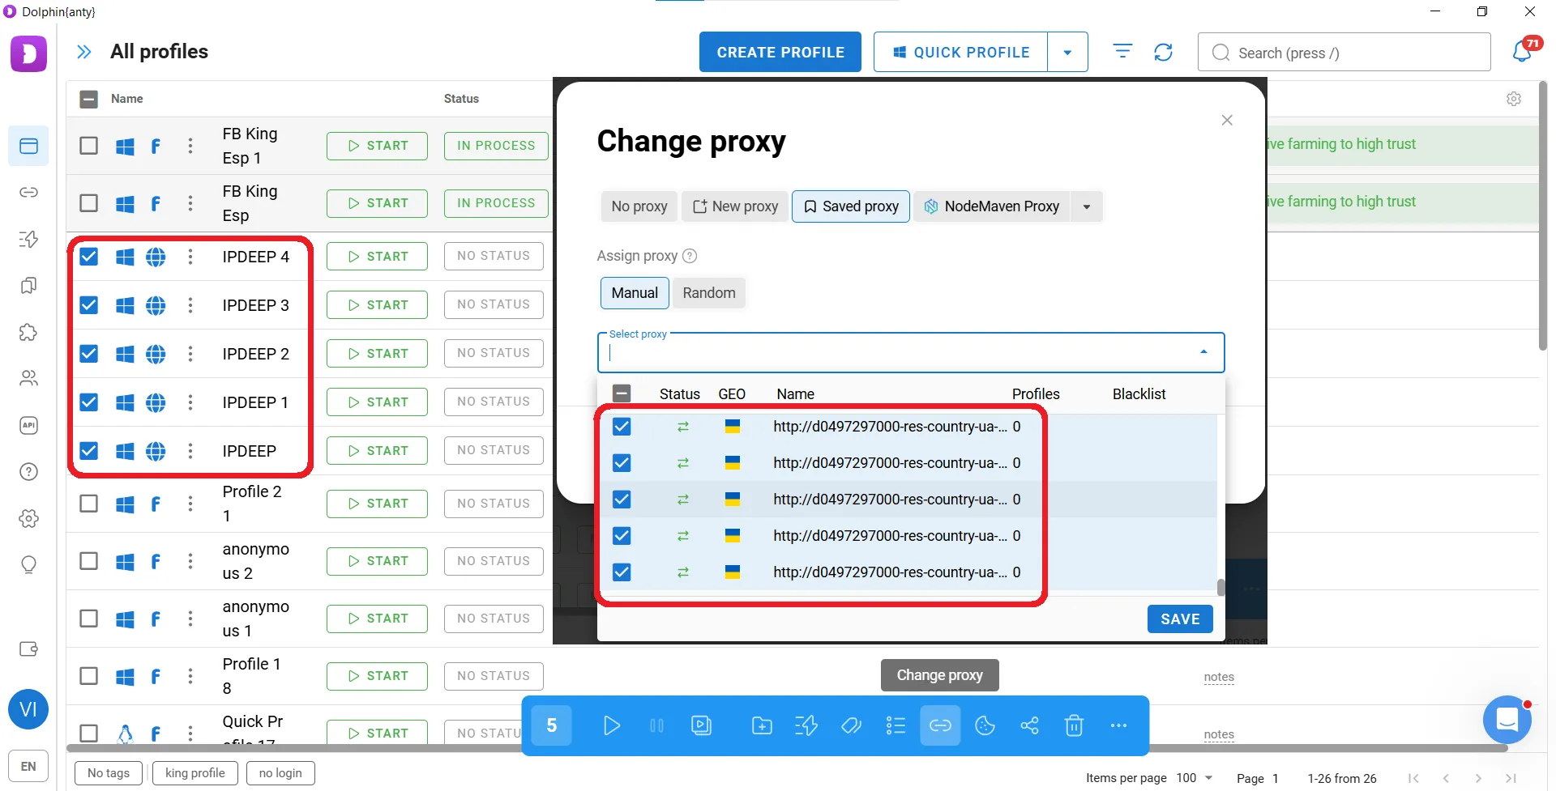
Task: Toggle select-all profiles header checkbox
Action: pyautogui.click(x=89, y=99)
